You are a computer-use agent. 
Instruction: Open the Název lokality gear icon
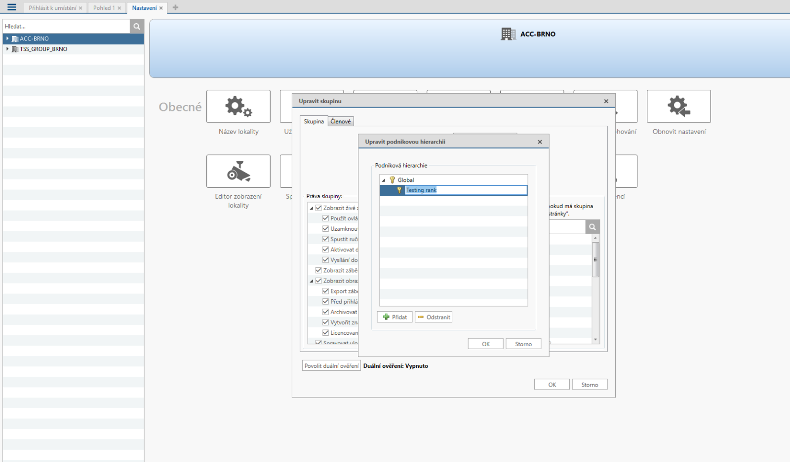click(238, 107)
